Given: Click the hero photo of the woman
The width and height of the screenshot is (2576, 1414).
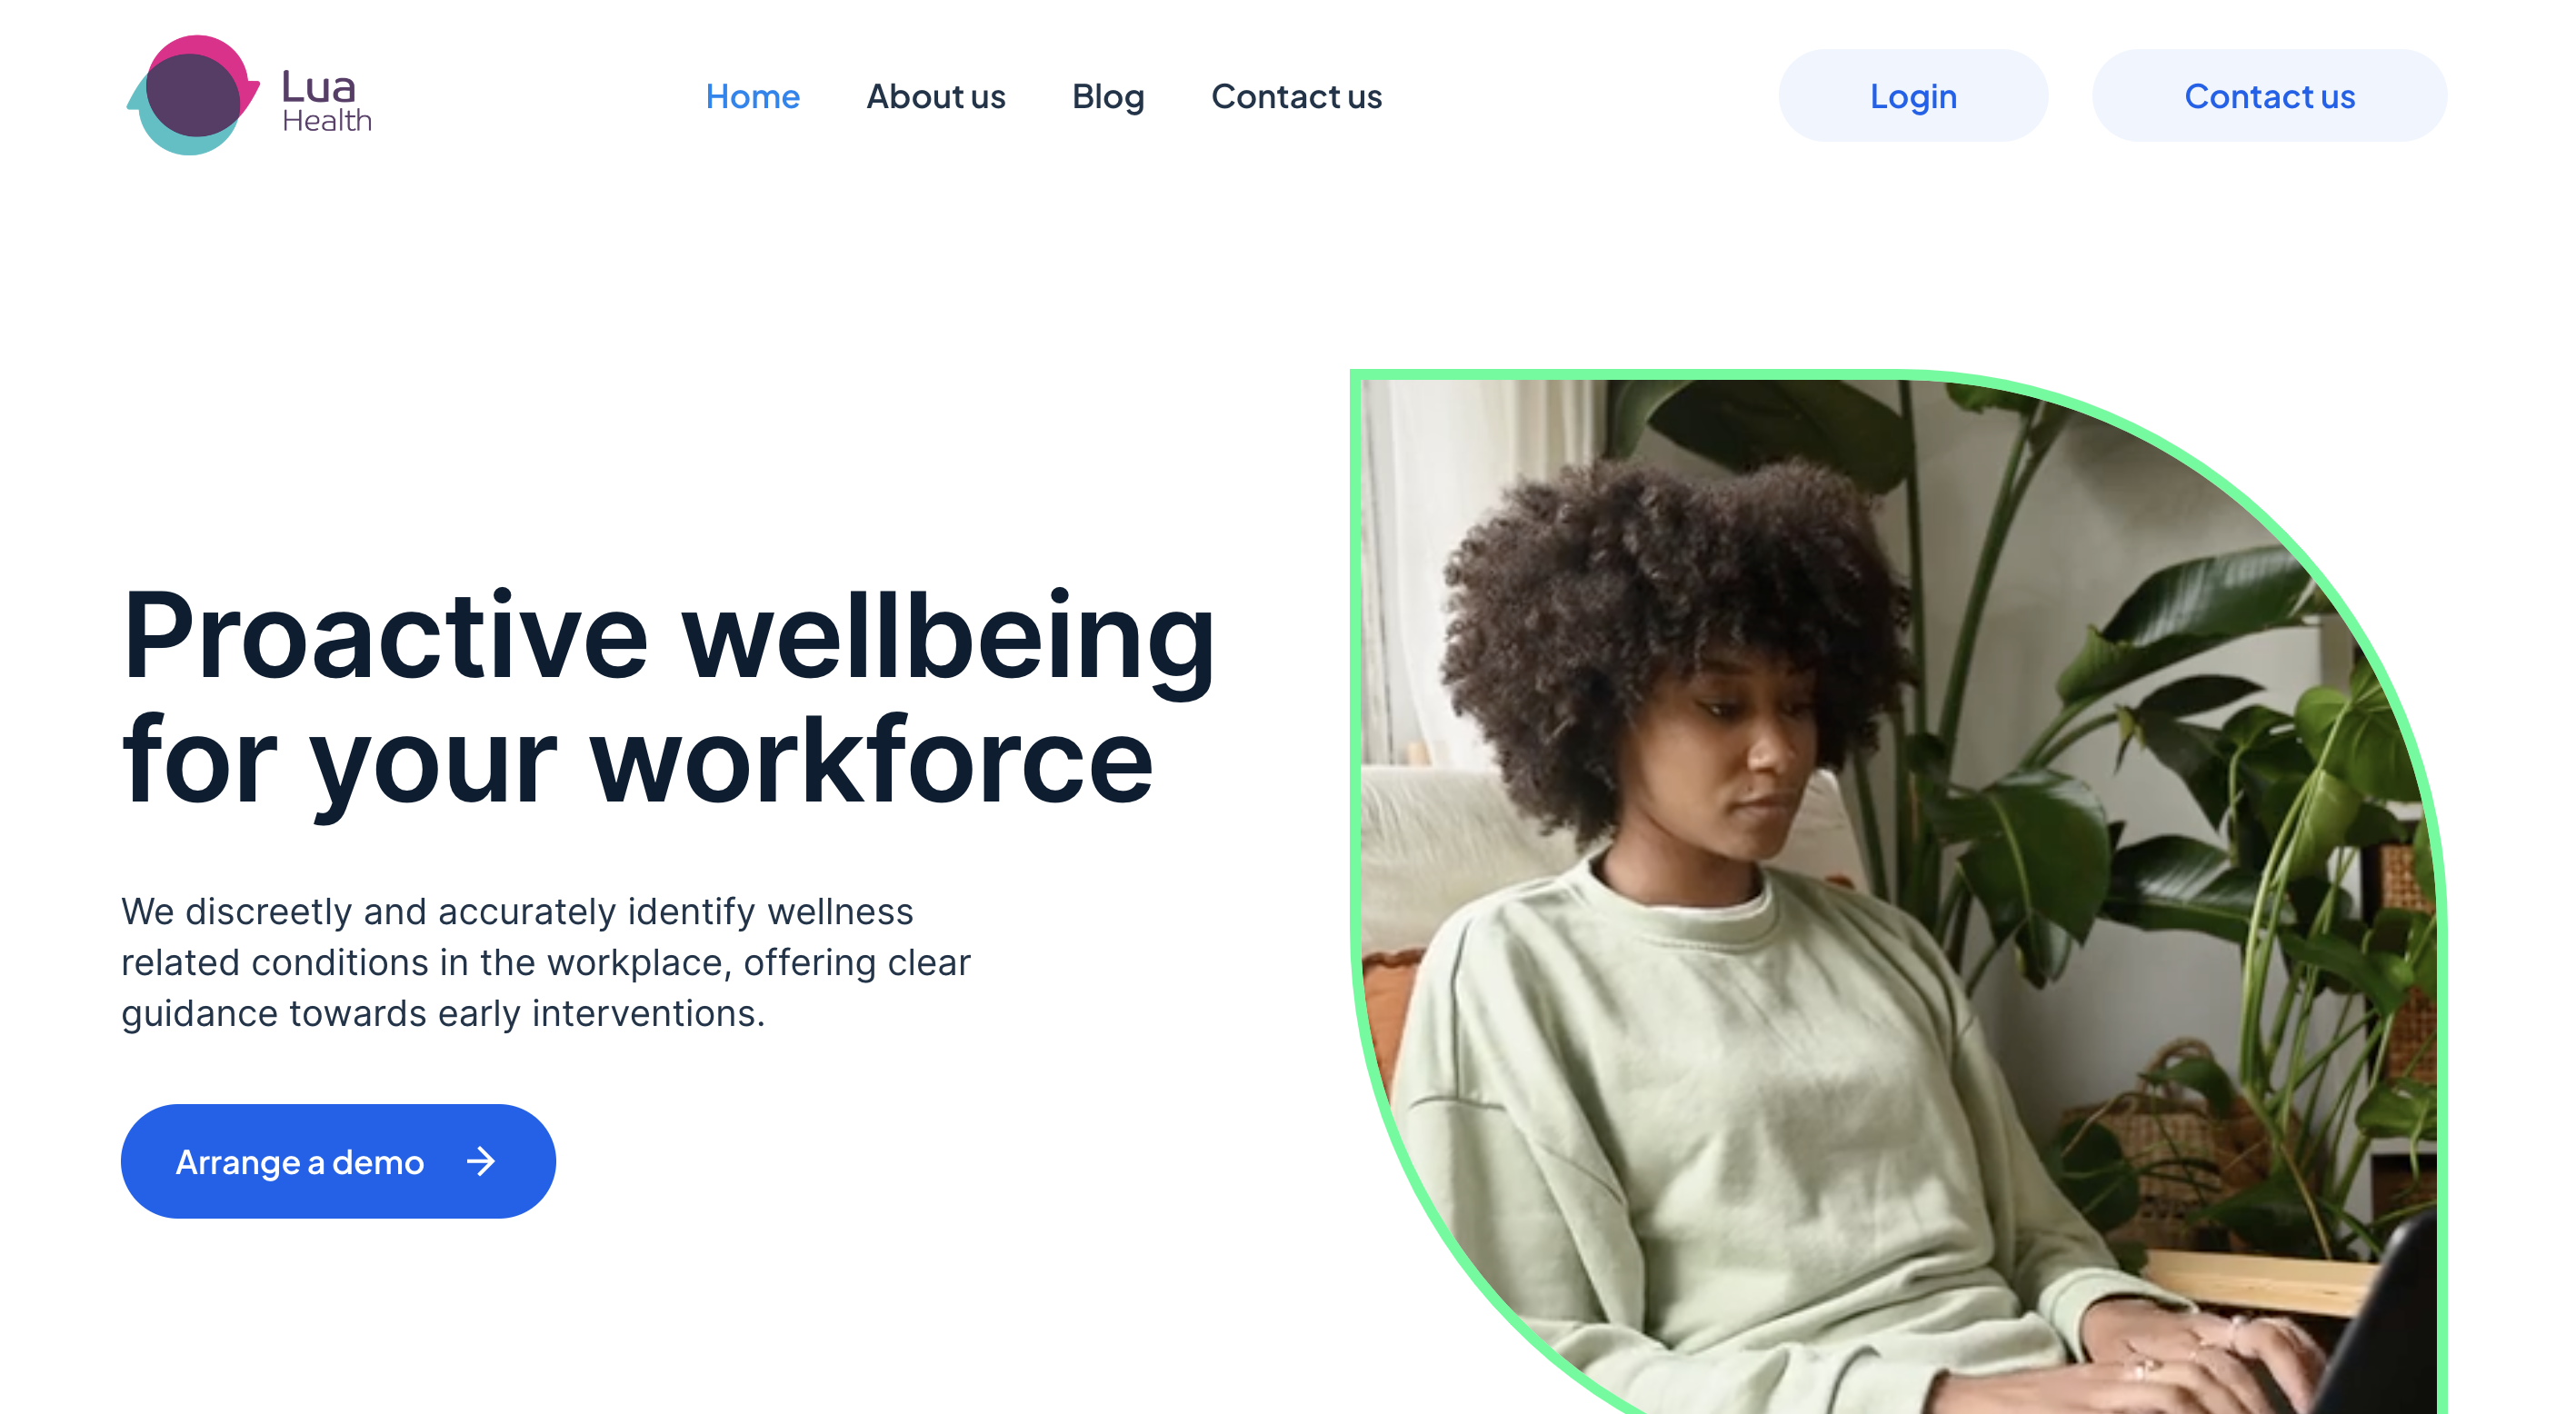Looking at the screenshot, I should click(1898, 892).
